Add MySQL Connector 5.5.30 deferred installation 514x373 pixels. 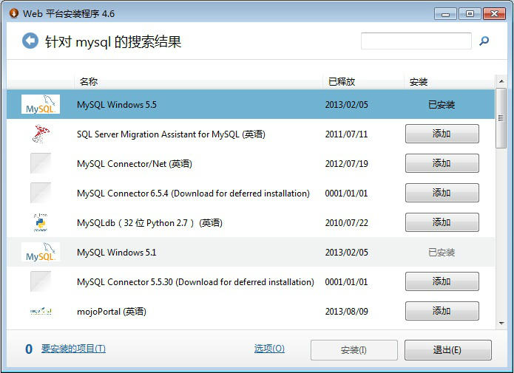tap(442, 281)
